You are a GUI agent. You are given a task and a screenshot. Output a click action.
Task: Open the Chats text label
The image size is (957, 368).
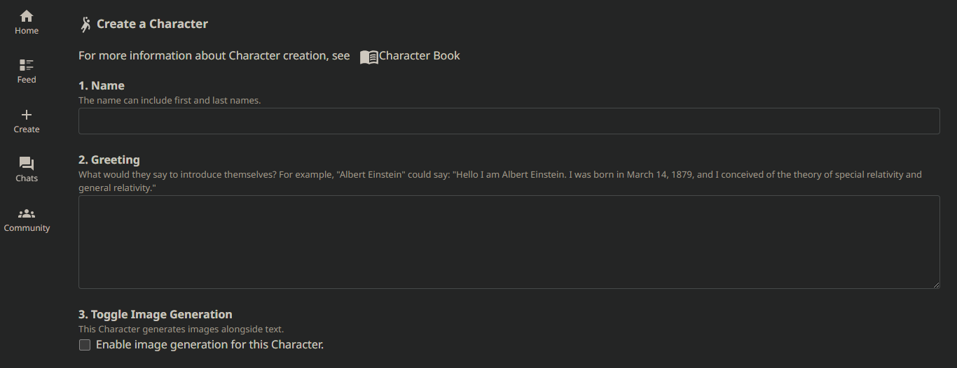tap(27, 178)
